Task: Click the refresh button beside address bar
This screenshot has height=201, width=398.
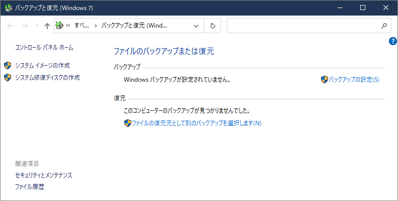Action: (x=212, y=26)
